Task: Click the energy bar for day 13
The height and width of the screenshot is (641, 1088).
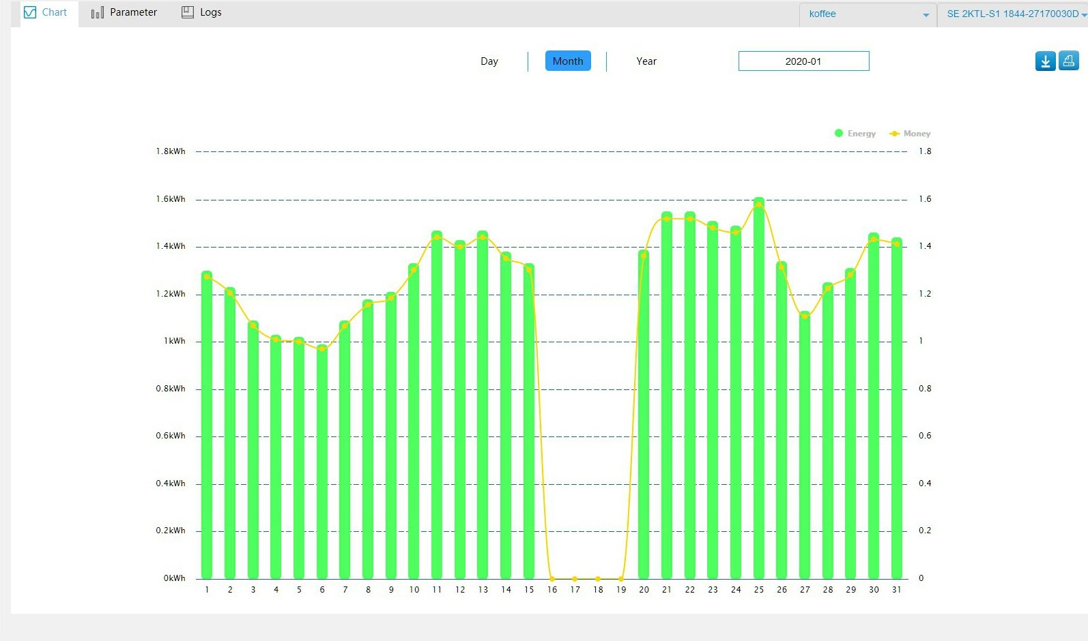Action: pos(483,405)
